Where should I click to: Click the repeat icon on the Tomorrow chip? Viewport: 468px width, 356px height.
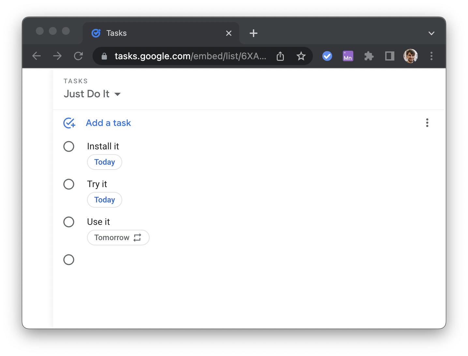coord(137,238)
